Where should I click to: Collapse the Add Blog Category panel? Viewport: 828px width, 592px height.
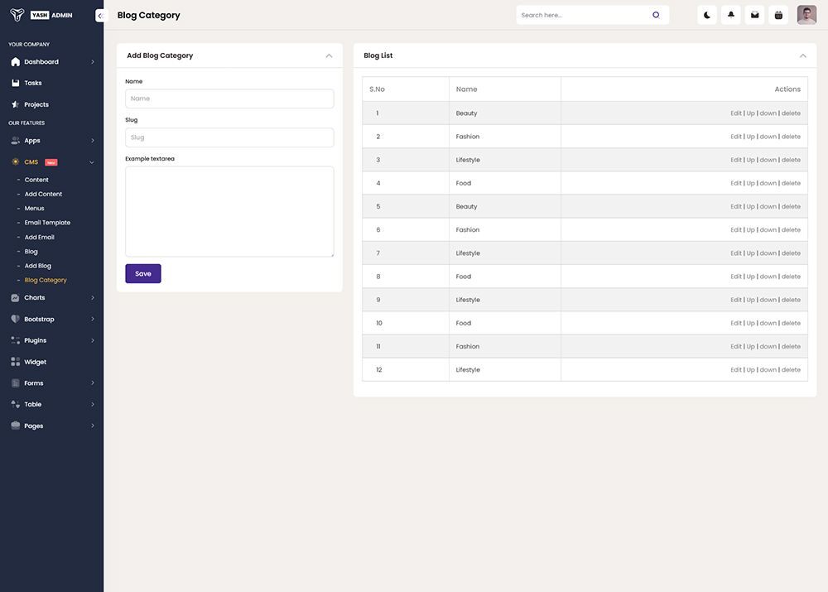point(329,55)
